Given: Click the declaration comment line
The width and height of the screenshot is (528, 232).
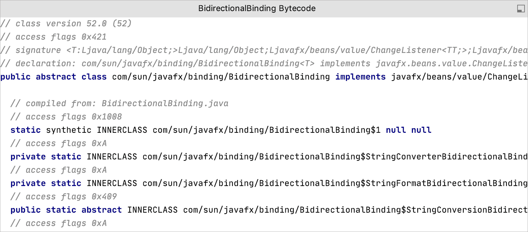Looking at the screenshot, I should [264, 64].
